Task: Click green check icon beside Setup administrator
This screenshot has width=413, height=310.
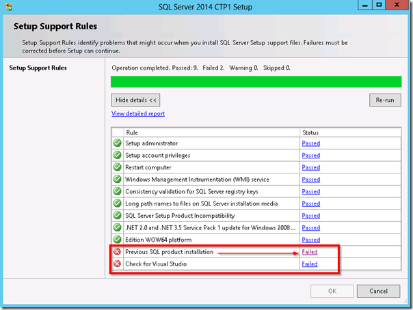Action: 117,143
